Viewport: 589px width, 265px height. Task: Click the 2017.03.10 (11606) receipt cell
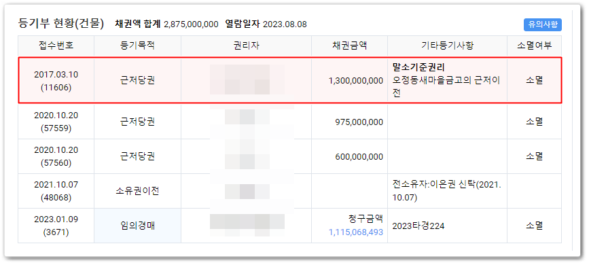[x=56, y=81]
